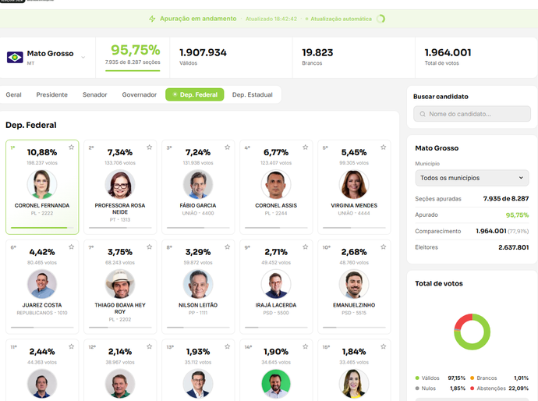Screen dimensions: 538x401
Task: Click the 19.823 Brancos figure
Action: tap(317, 52)
